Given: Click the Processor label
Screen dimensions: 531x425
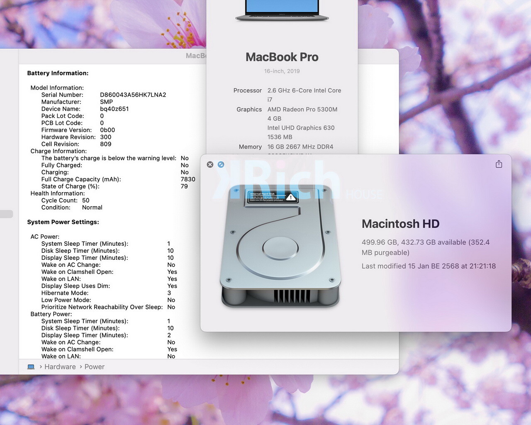Looking at the screenshot, I should point(248,90).
